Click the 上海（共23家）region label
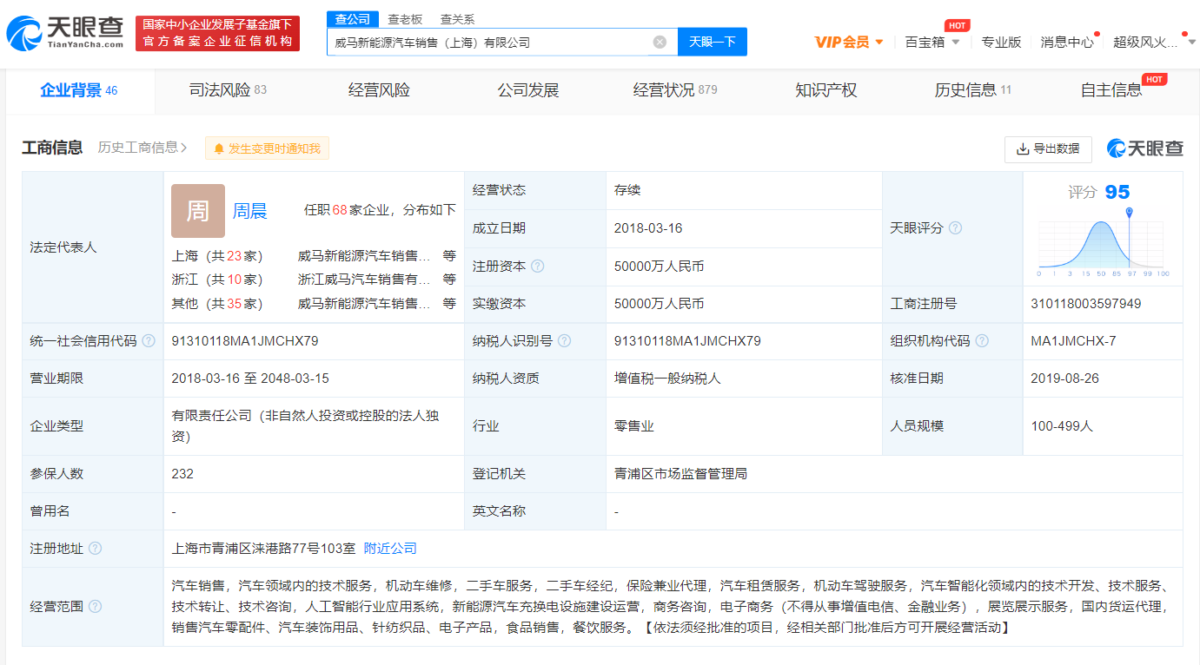 tap(217, 256)
